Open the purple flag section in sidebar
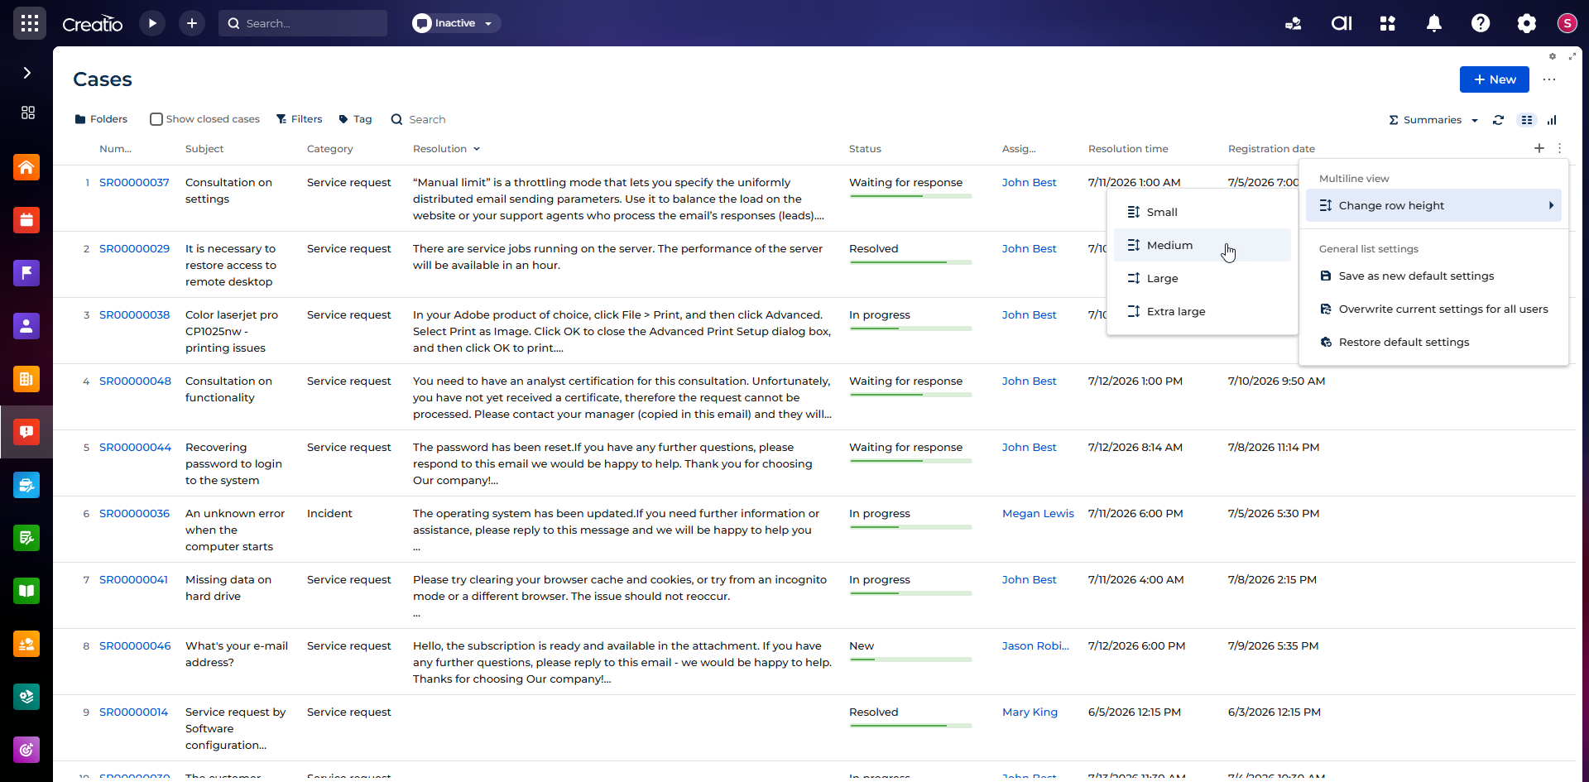Viewport: 1589px width, 782px height. coord(26,273)
